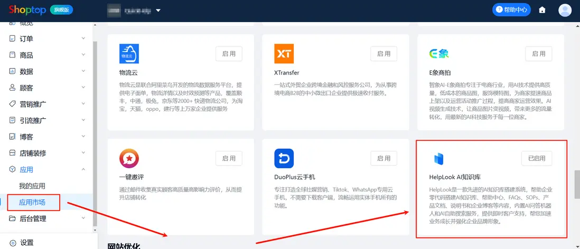The width and height of the screenshot is (580, 249).
Task: Click the E象商拍 card title
Action: (x=440, y=72)
